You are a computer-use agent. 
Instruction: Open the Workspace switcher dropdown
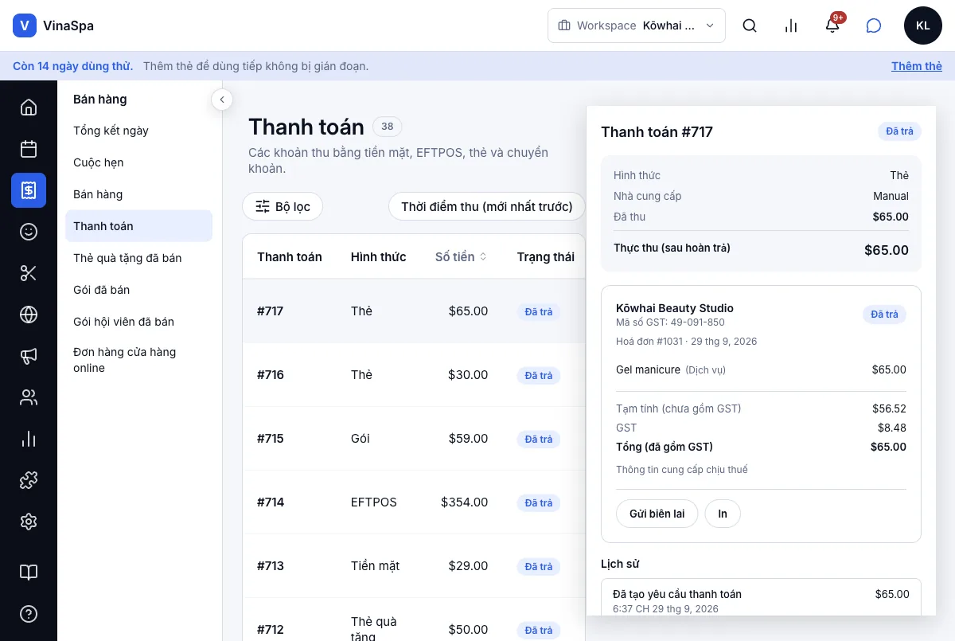[x=637, y=25]
